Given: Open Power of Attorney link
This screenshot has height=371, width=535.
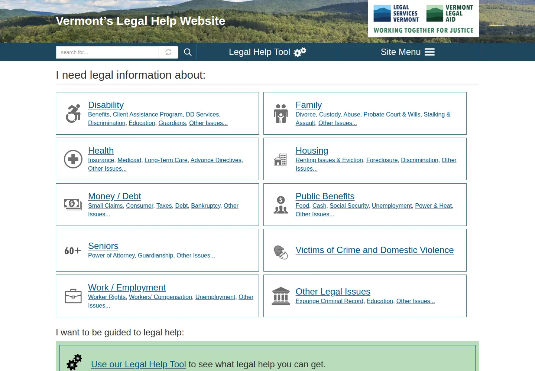Looking at the screenshot, I should pyautogui.click(x=111, y=255).
